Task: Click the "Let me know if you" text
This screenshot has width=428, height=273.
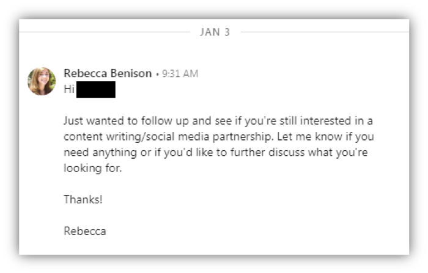Action: [x=326, y=136]
